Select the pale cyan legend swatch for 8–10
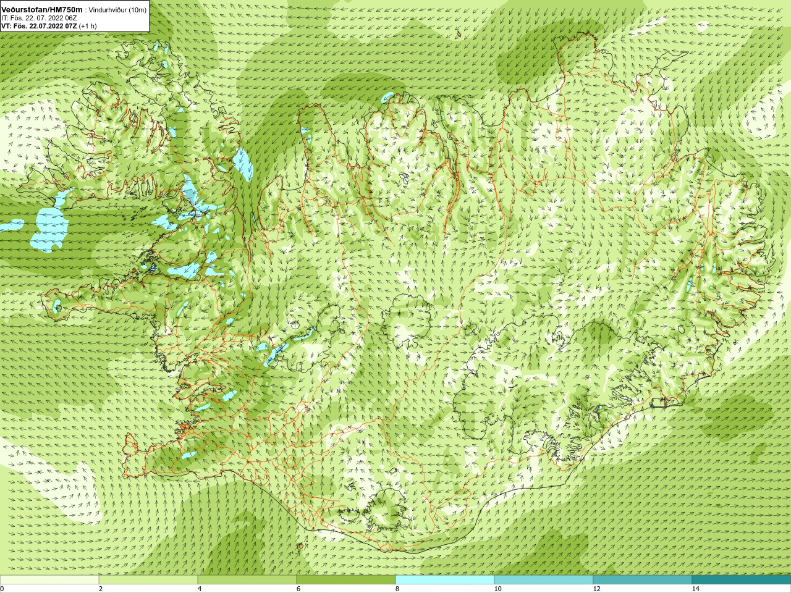 (445, 580)
